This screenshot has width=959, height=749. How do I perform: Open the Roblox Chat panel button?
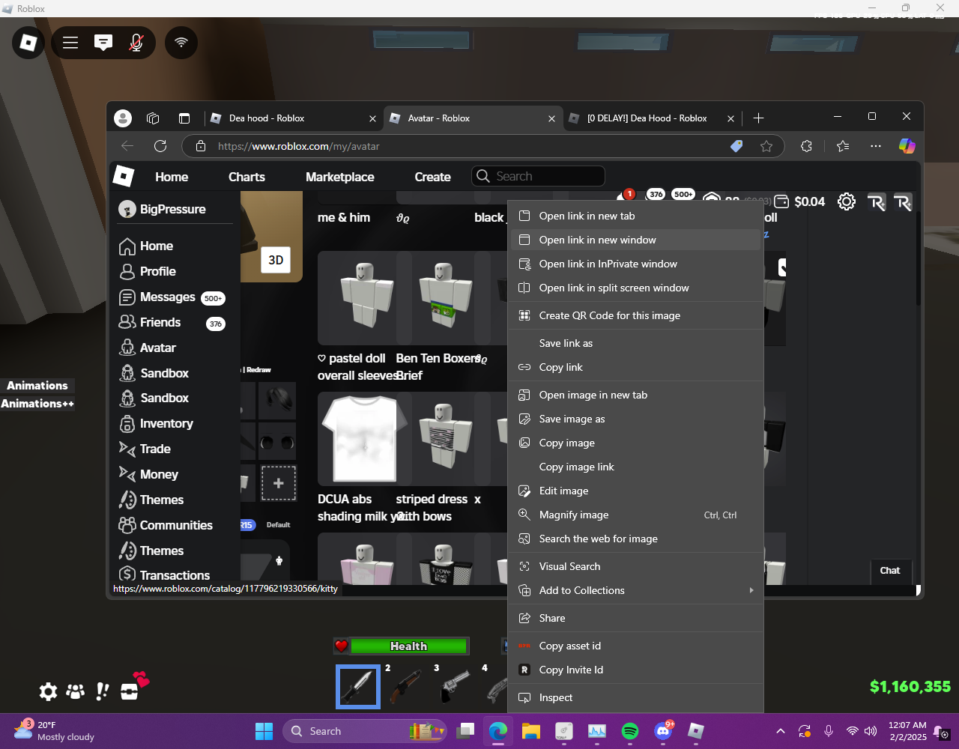tap(890, 571)
